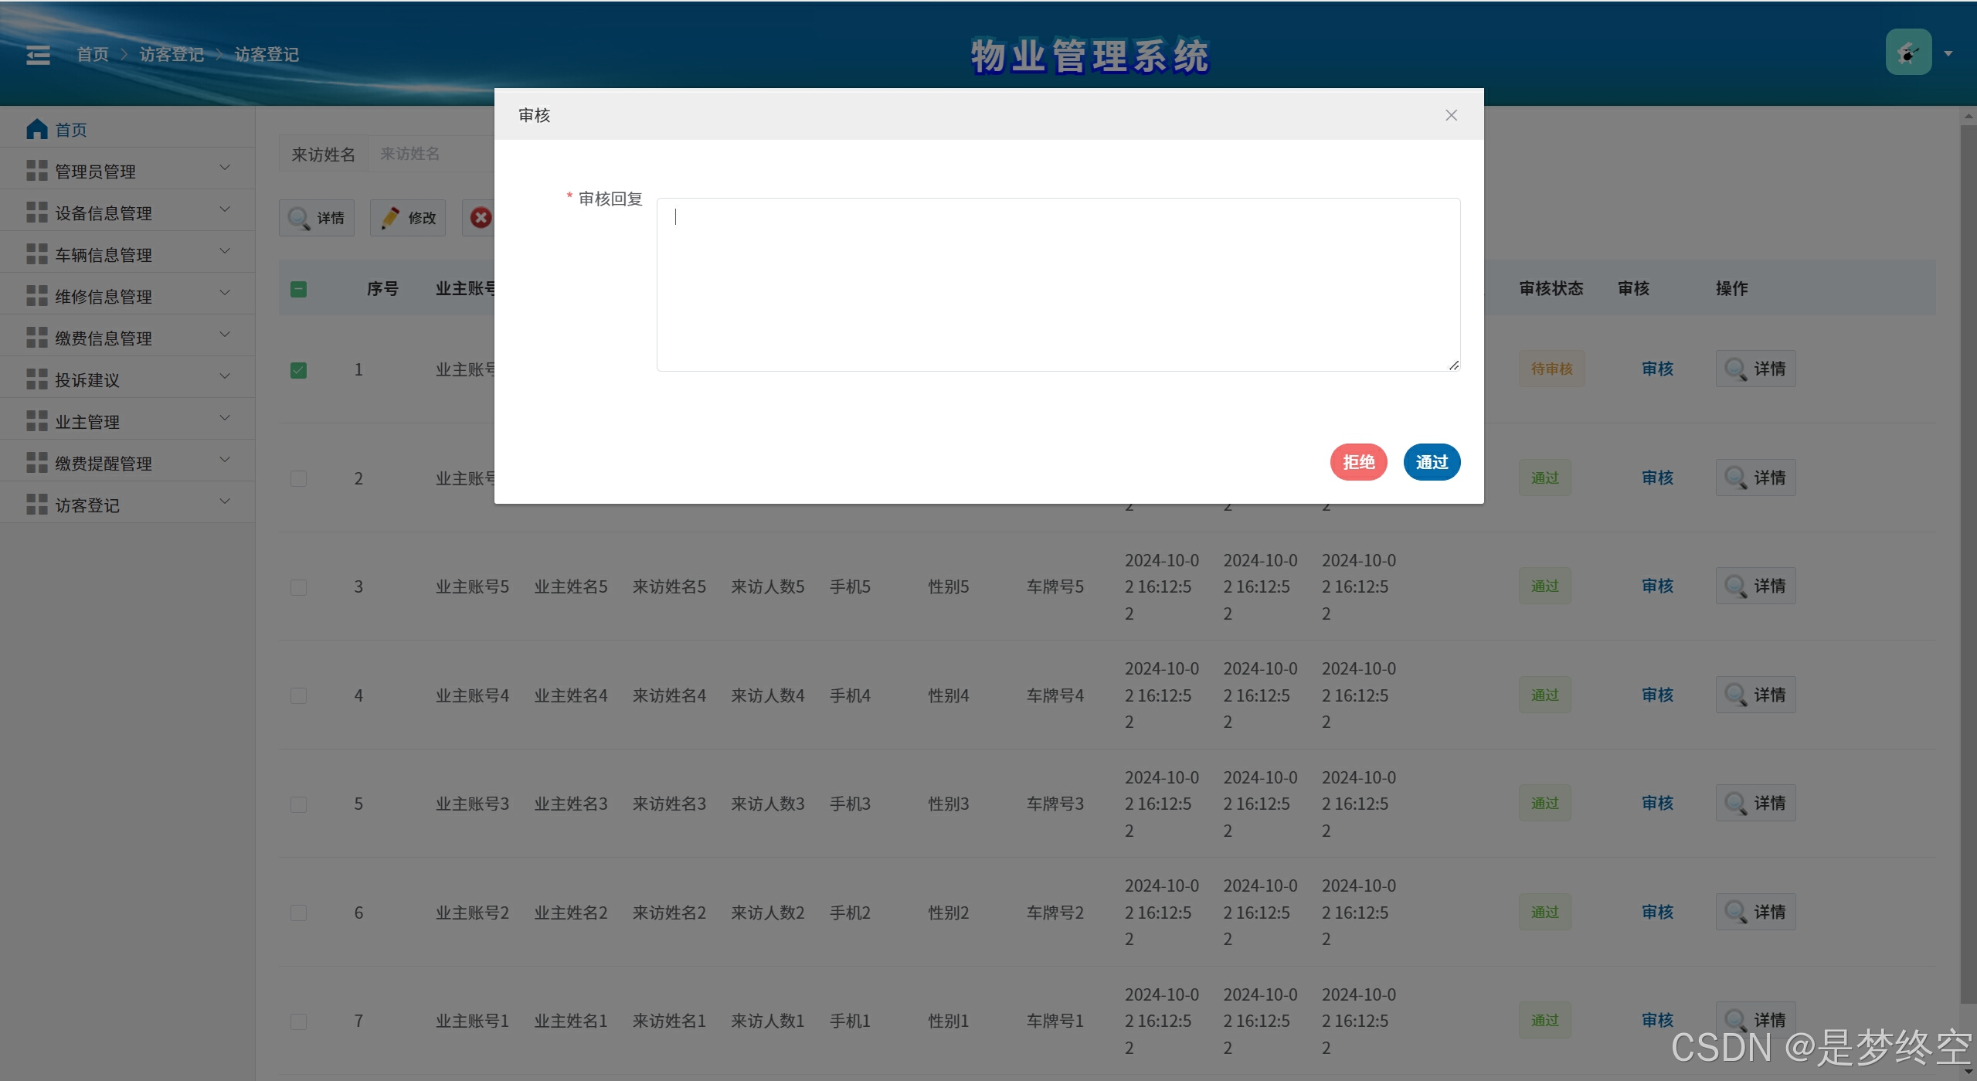Viewport: 1977px width, 1081px height.
Task: Expand the 缴费信息管理 menu chevron
Action: coord(225,335)
